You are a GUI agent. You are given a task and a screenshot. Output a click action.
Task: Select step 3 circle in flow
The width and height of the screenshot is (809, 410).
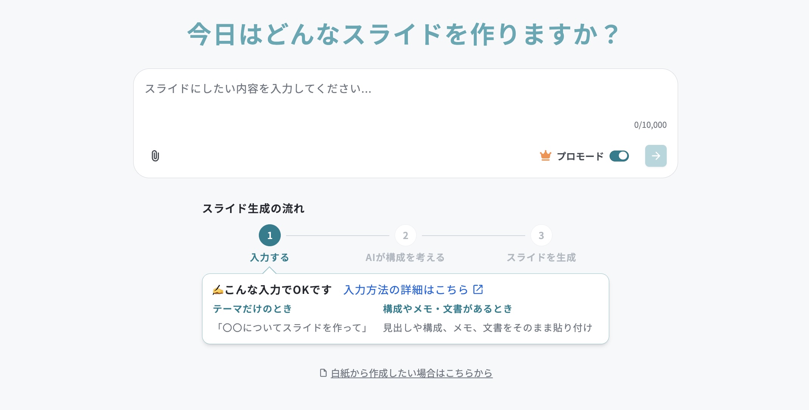541,235
